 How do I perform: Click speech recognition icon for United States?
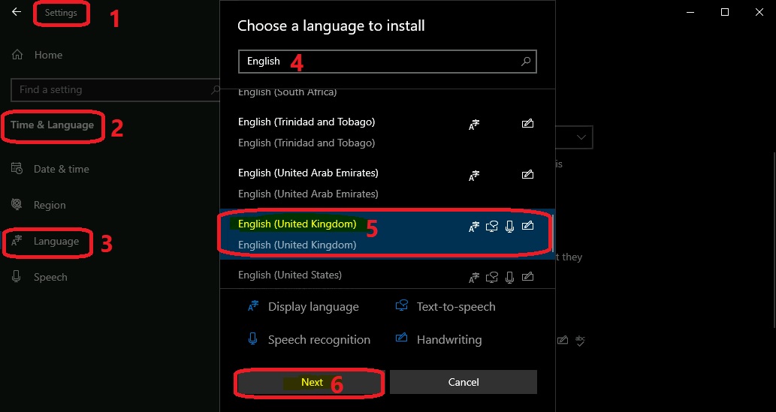click(x=510, y=278)
